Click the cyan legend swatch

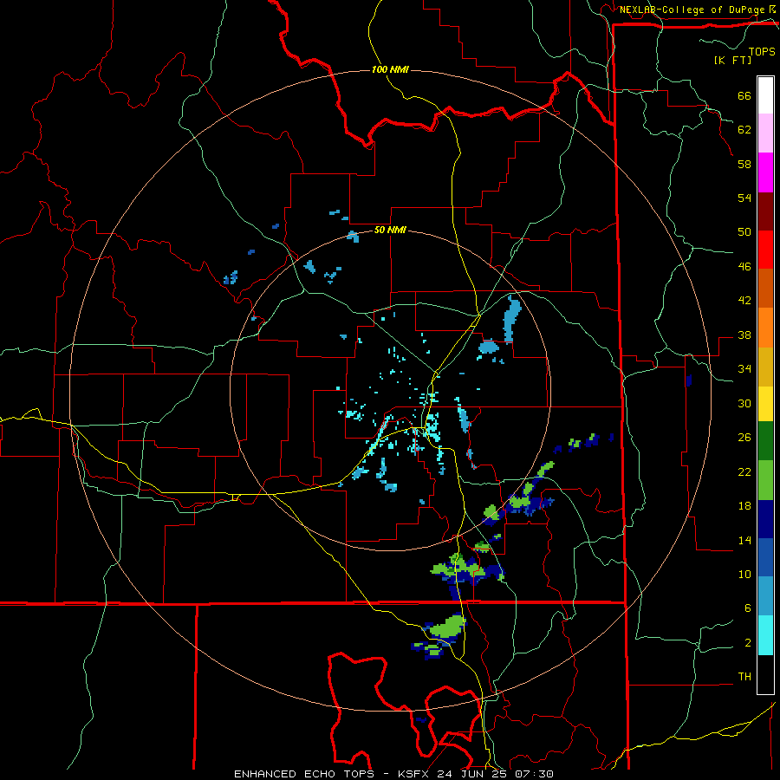click(x=765, y=635)
